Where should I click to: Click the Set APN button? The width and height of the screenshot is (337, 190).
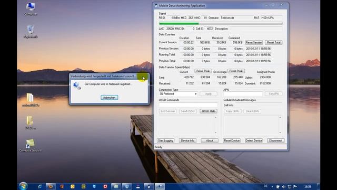tap(273, 94)
